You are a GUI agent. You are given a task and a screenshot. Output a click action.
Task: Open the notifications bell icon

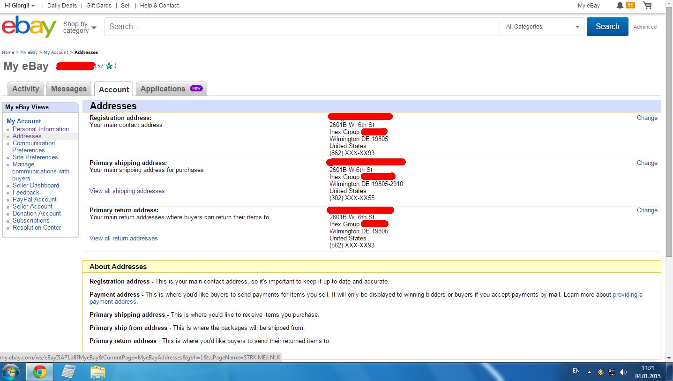(x=620, y=6)
